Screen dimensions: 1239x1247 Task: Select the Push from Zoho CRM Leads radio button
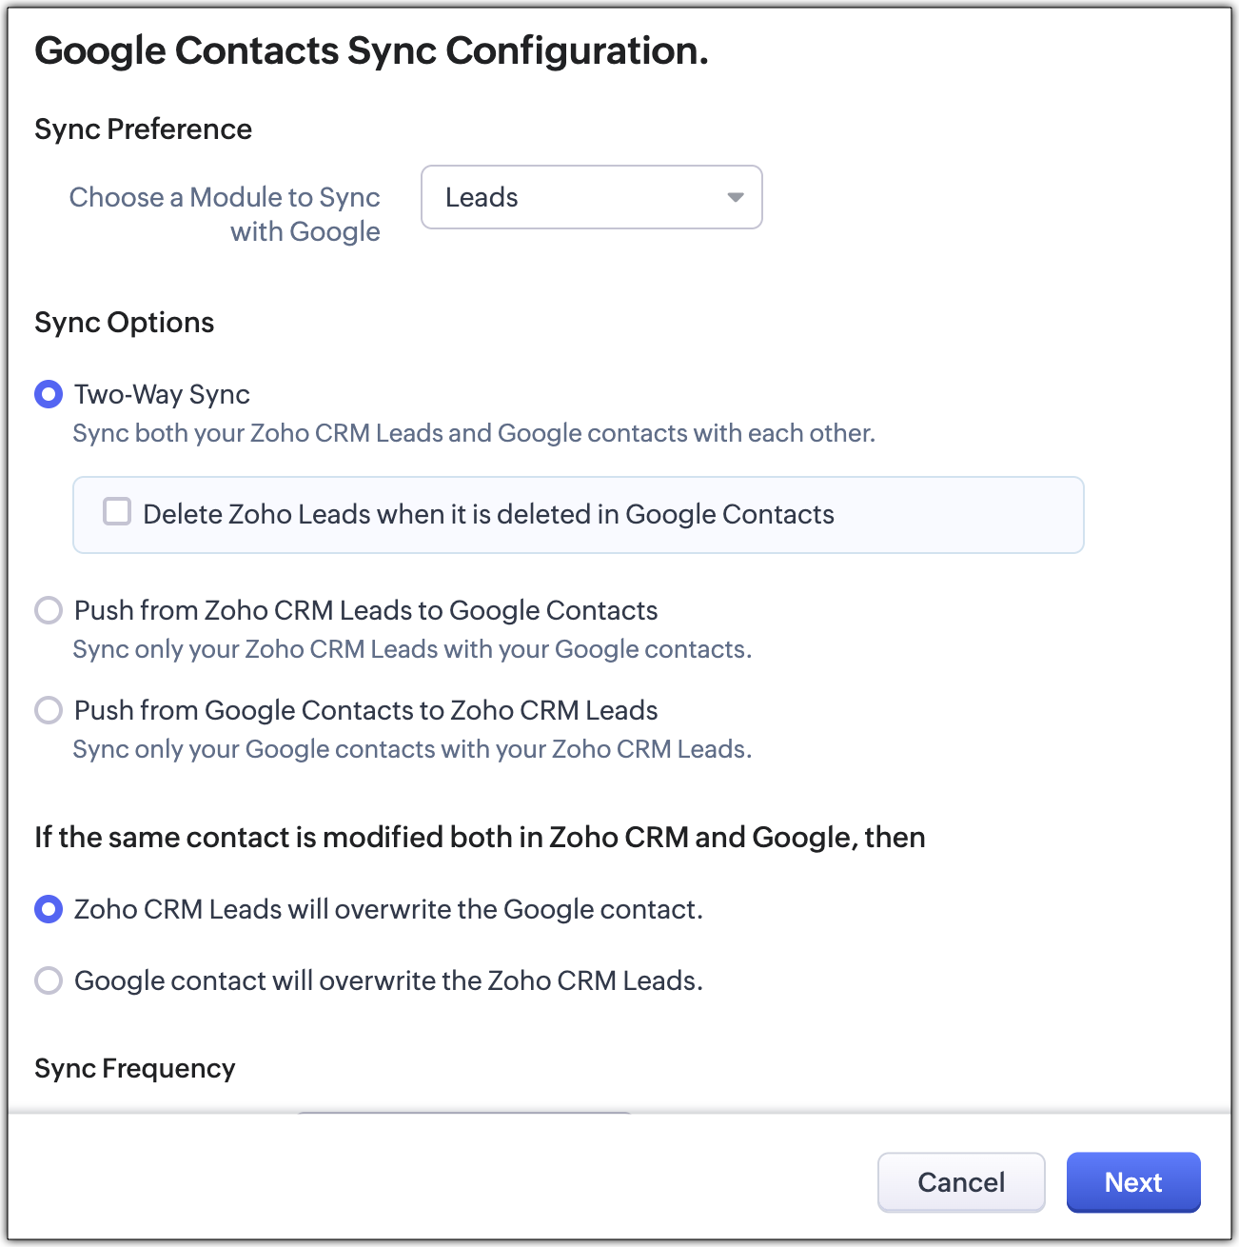pos(49,610)
